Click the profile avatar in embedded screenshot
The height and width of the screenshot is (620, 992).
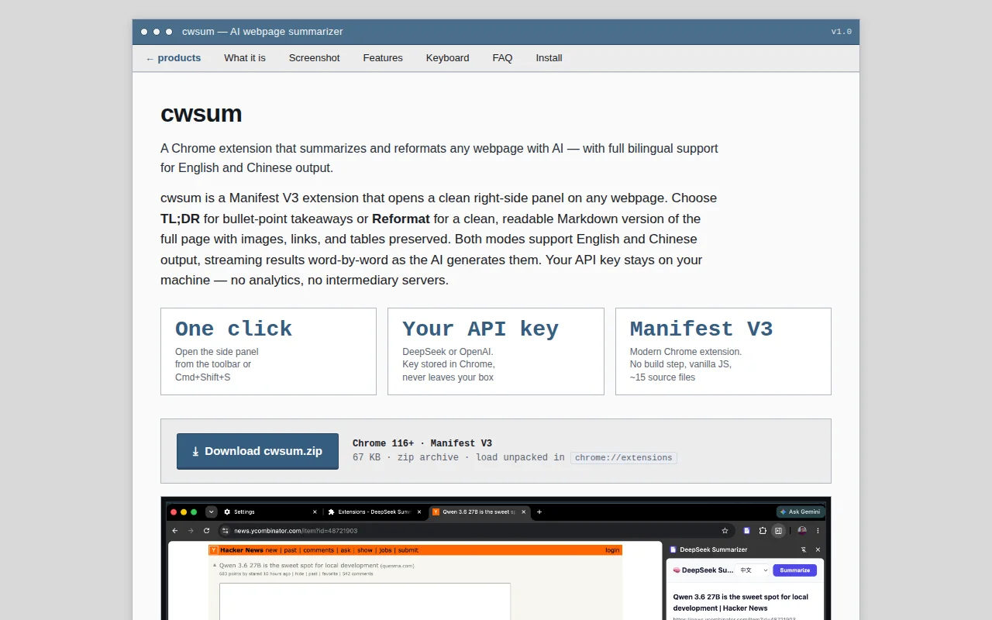coord(802,531)
